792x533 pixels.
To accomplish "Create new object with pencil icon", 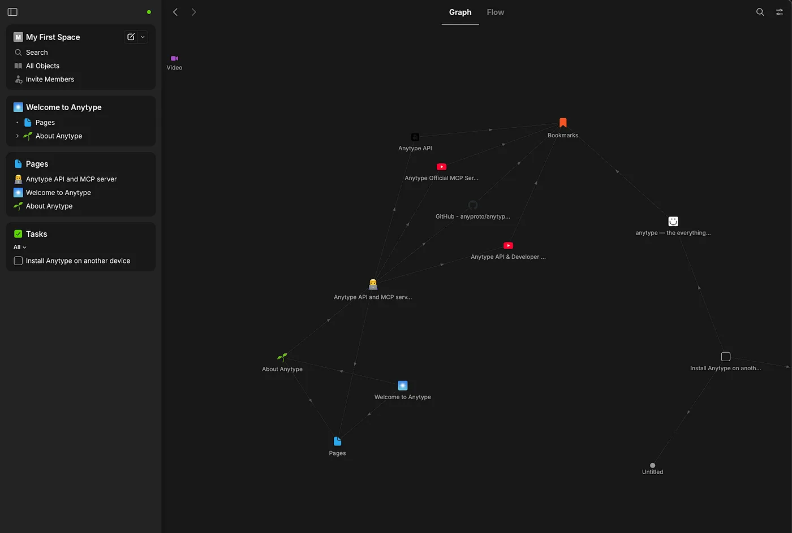I will [x=131, y=37].
